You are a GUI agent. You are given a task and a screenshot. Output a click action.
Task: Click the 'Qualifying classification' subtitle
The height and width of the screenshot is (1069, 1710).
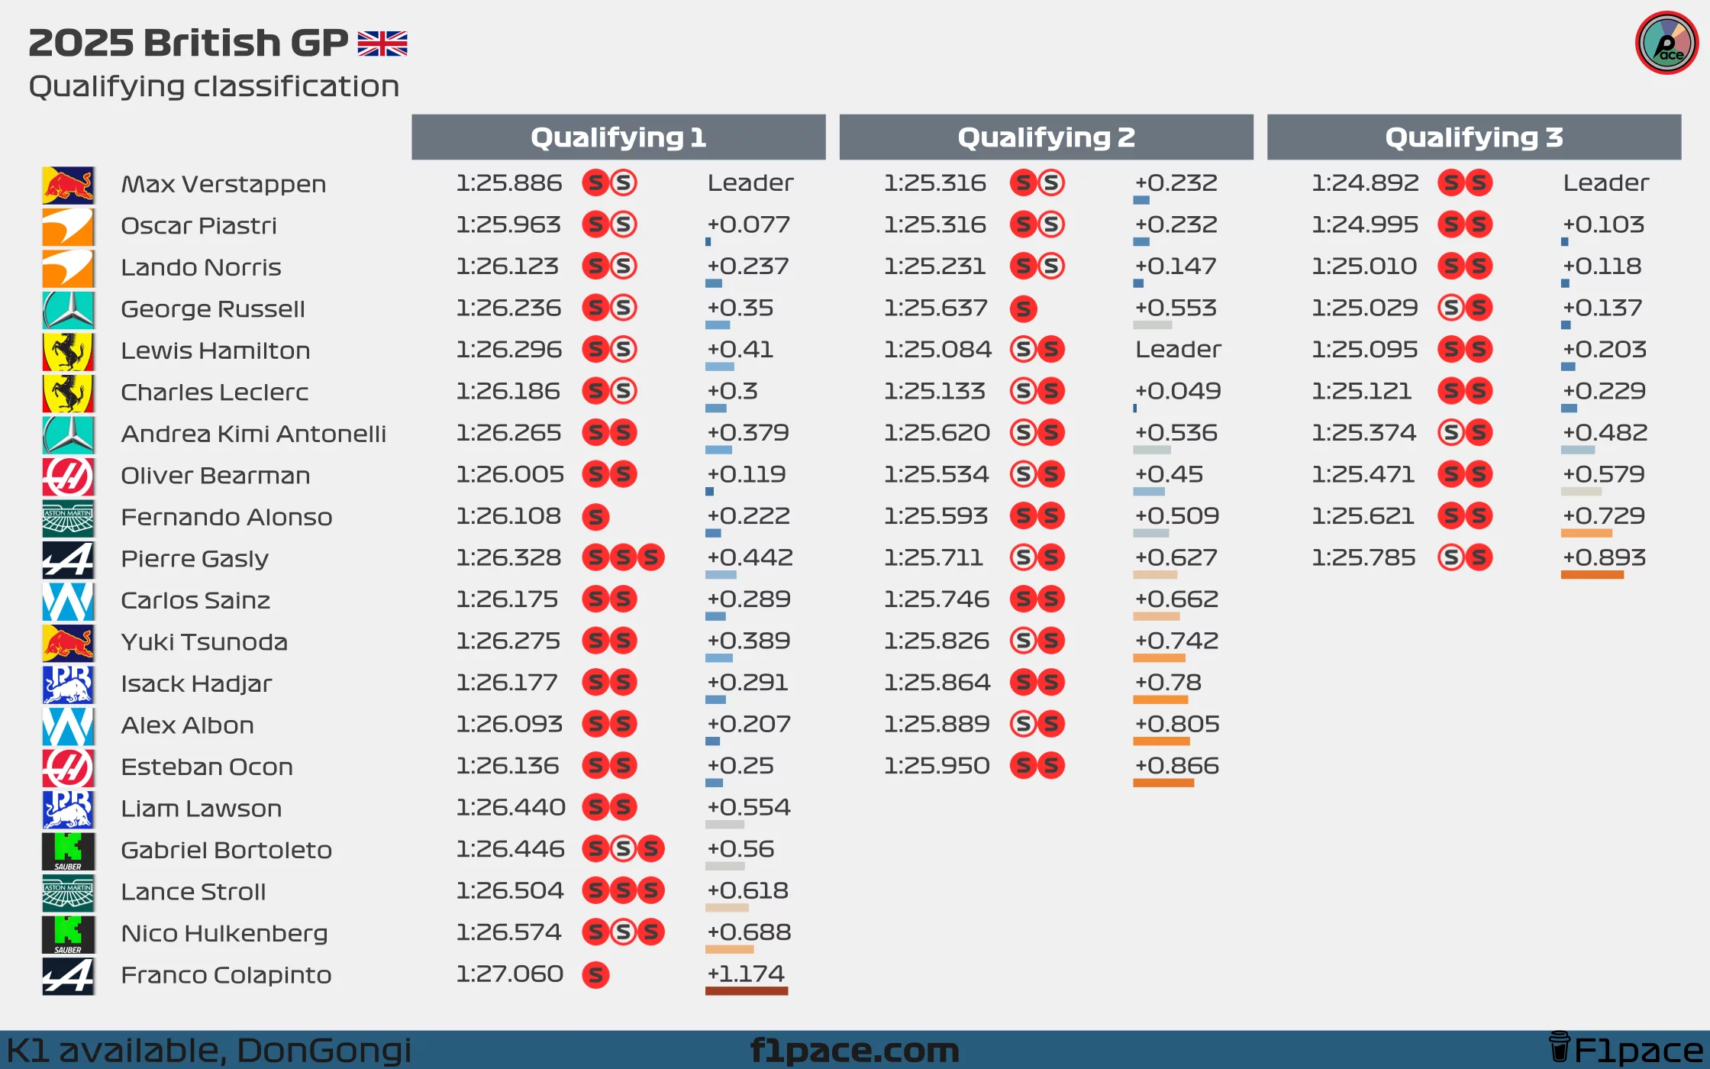coord(214,86)
